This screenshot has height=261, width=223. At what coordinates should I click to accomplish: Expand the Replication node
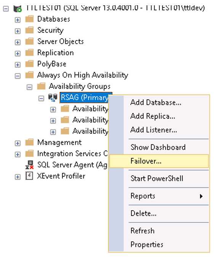tap(18, 53)
